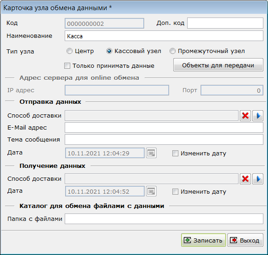The height and width of the screenshot is (255, 268).
Task: Clear the delivery method under Отправка данных
Action: (245, 116)
